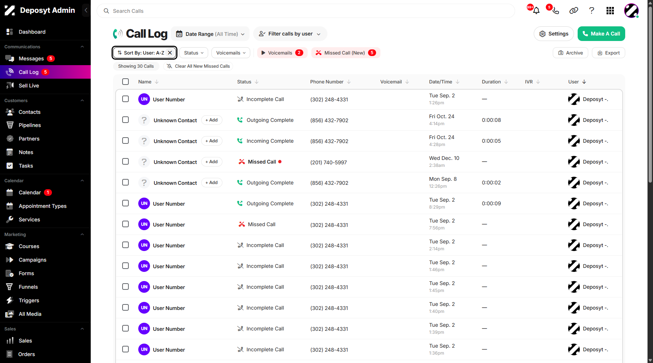This screenshot has width=653, height=363.
Task: Open the Date Range dropdown
Action: (x=210, y=34)
